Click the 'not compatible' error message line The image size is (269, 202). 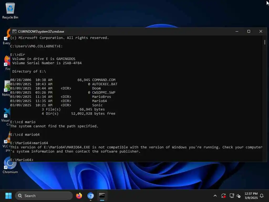click(136, 149)
